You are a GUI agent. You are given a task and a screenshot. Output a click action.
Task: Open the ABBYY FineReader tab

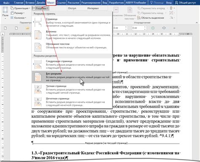(136, 3)
